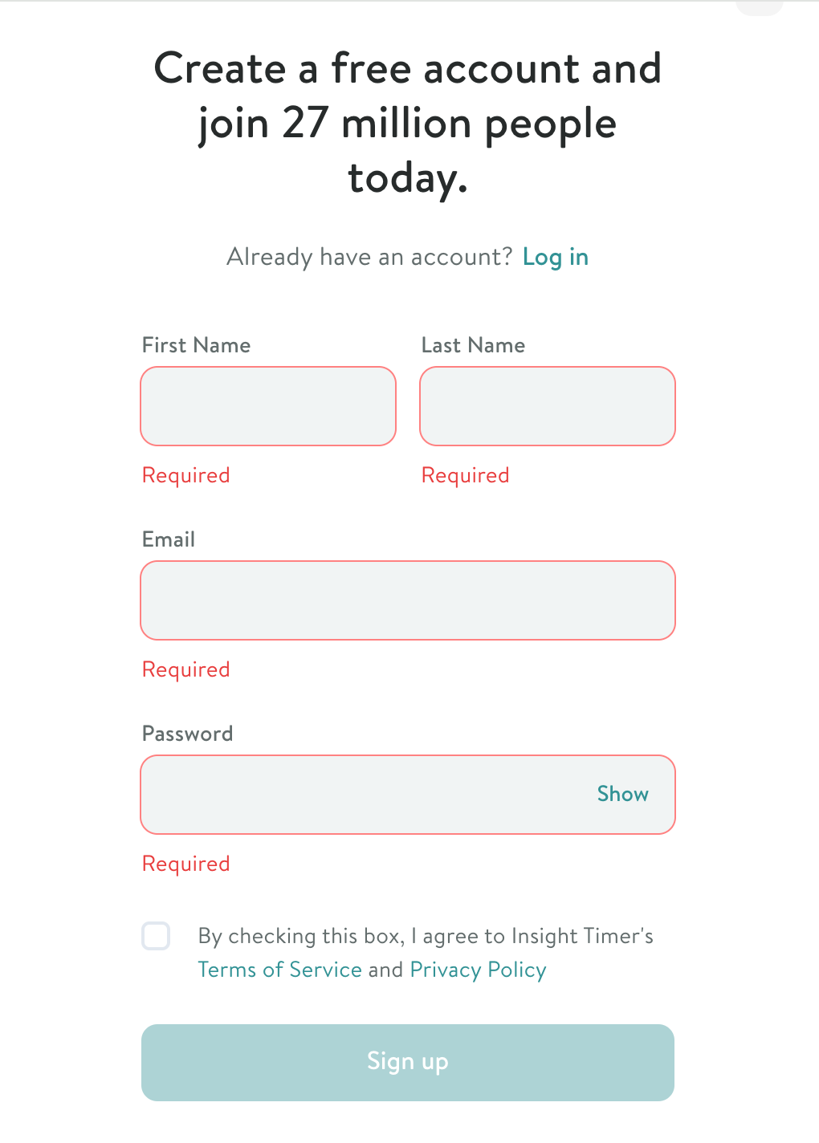Click the Already have an account text
Image resolution: width=819 pixels, height=1143 pixels.
point(369,257)
